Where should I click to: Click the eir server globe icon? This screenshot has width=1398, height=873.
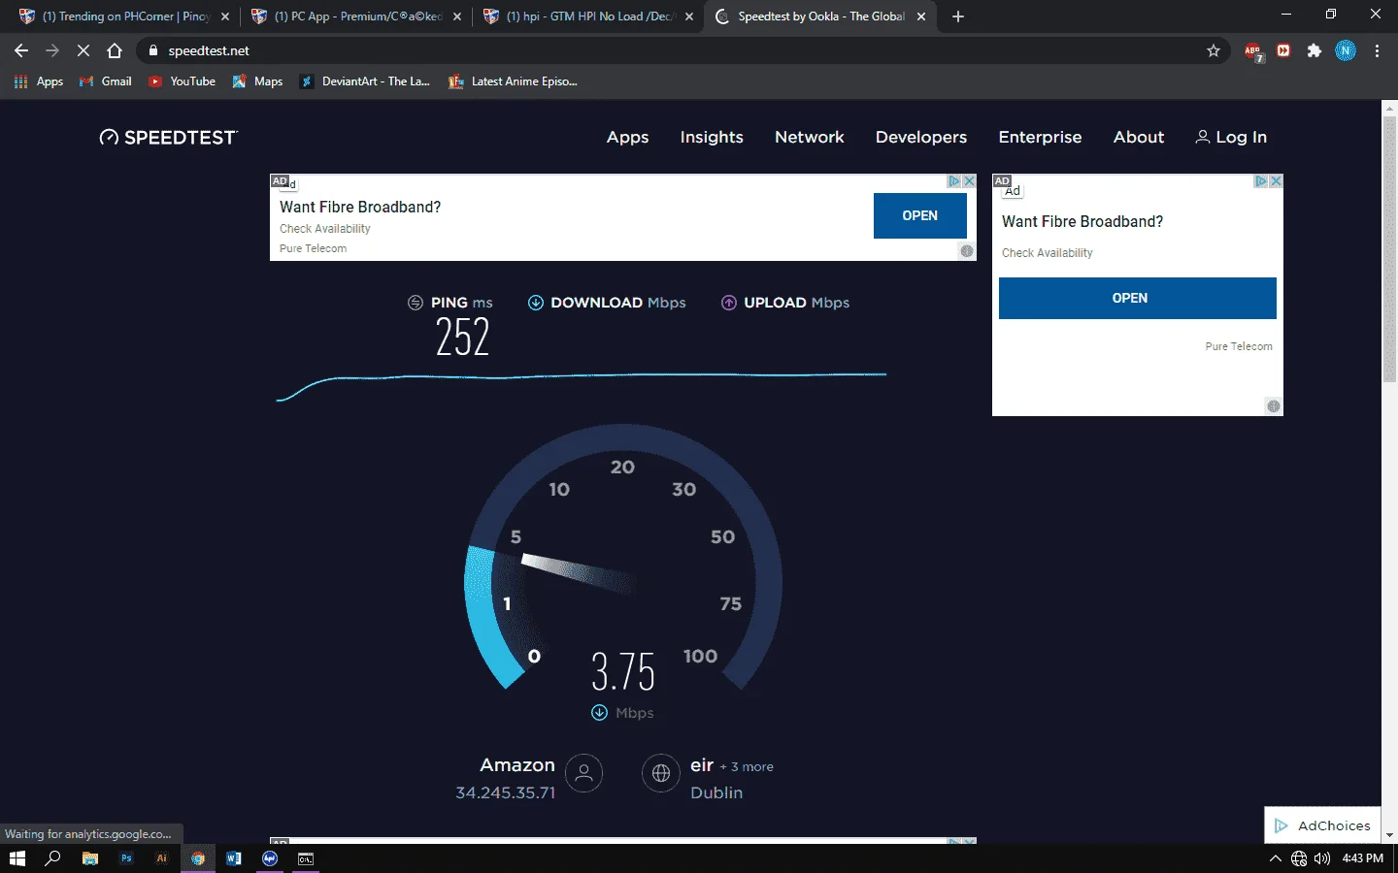[x=661, y=773]
